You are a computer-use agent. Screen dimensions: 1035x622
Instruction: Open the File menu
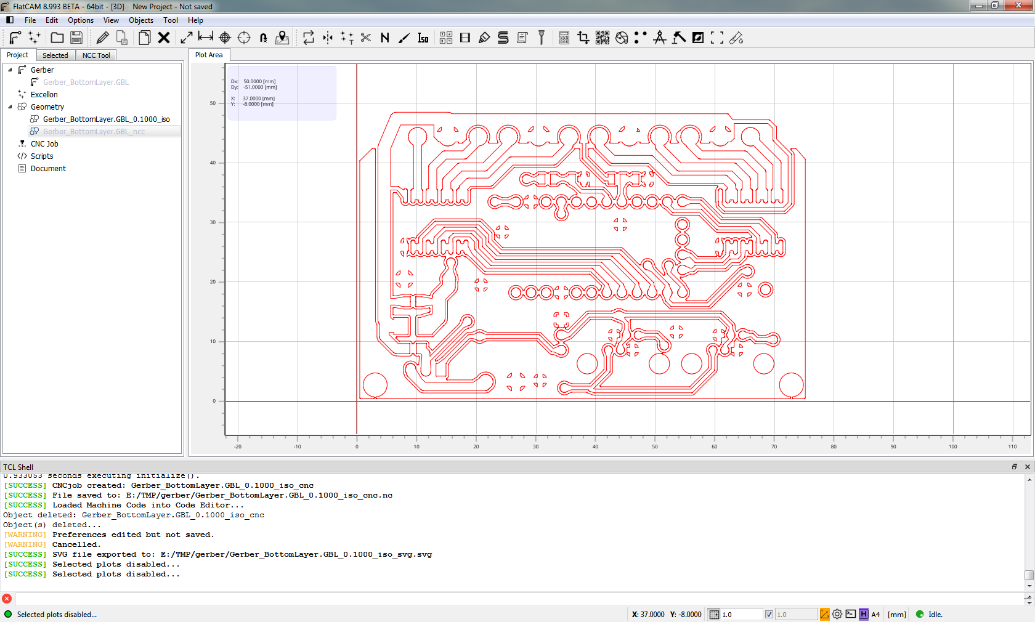[30, 20]
